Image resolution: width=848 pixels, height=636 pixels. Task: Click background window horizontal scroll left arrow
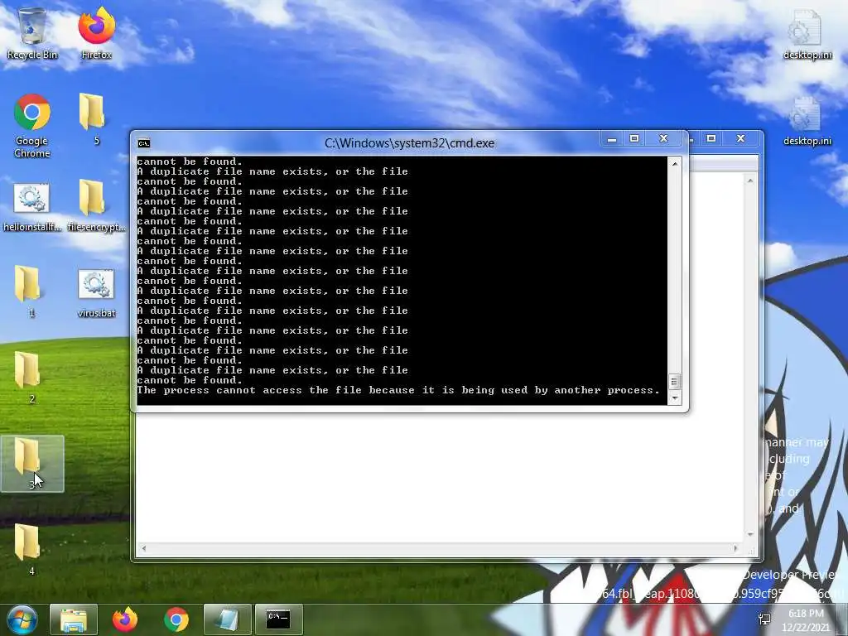tap(143, 548)
